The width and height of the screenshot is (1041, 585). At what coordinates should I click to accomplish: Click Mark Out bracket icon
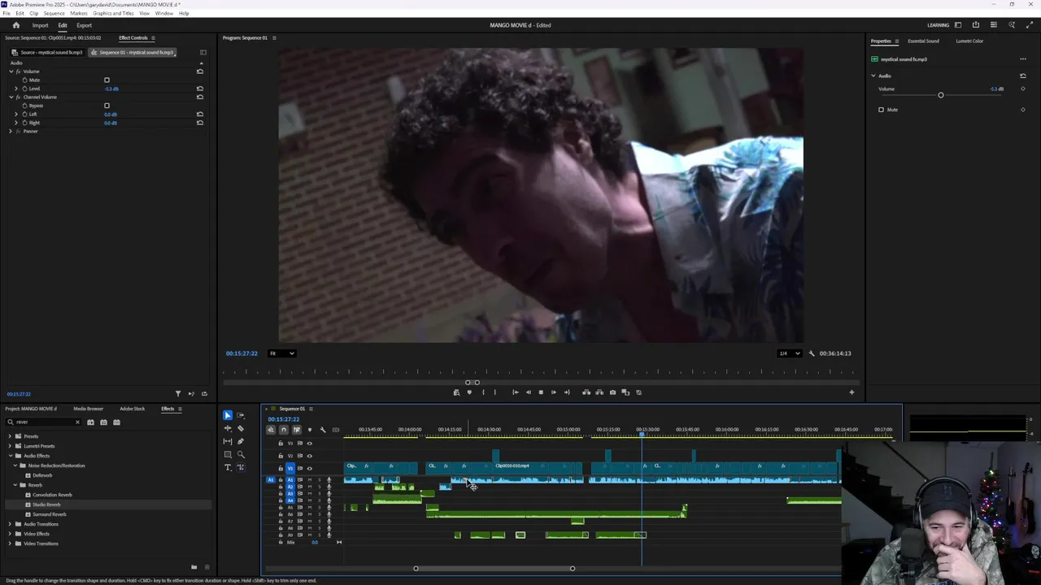495,392
